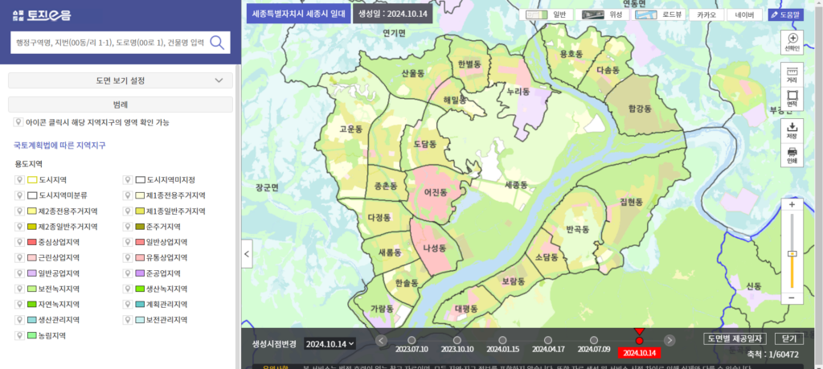Viewport: 823px width, 369px height.
Task: Toggle the 범례 legend section
Action: pyautogui.click(x=121, y=104)
